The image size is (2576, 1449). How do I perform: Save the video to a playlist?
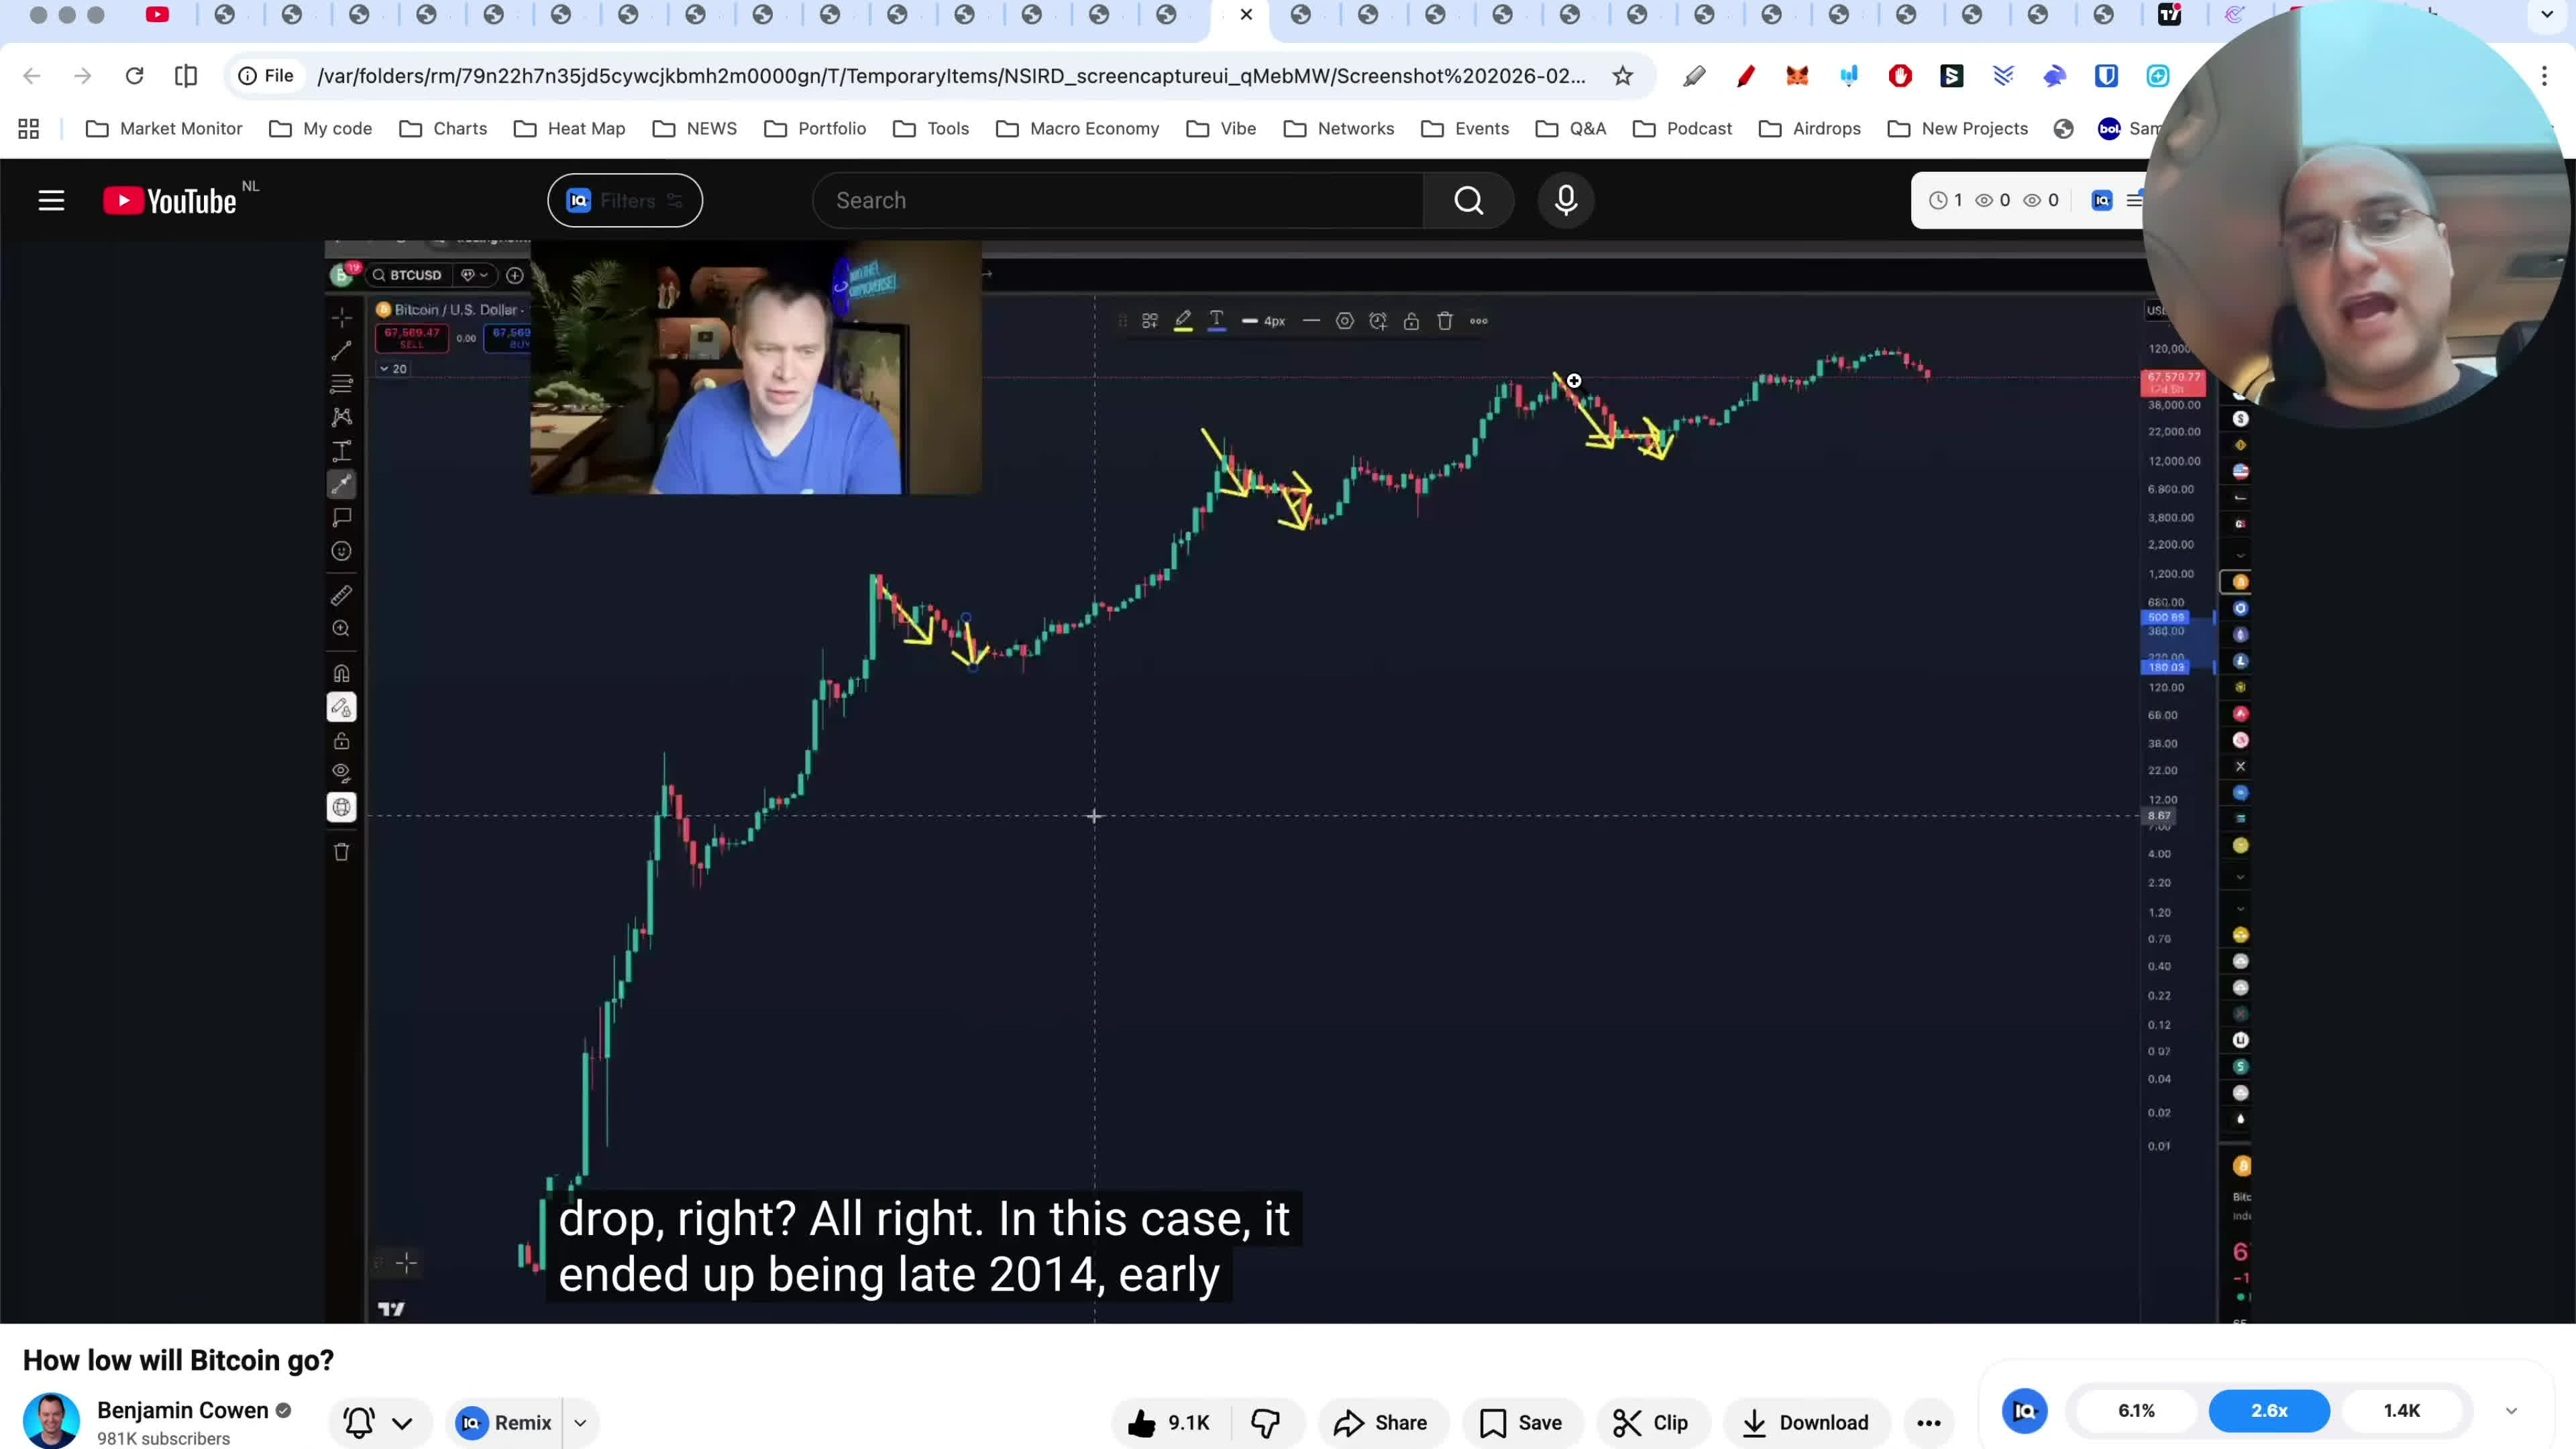[x=1521, y=1423]
